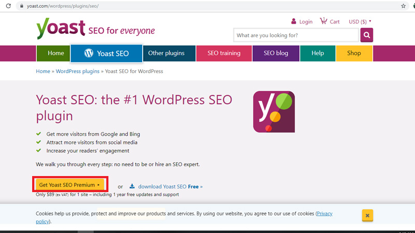Click the Cart text link
The image size is (415, 233).
(335, 22)
